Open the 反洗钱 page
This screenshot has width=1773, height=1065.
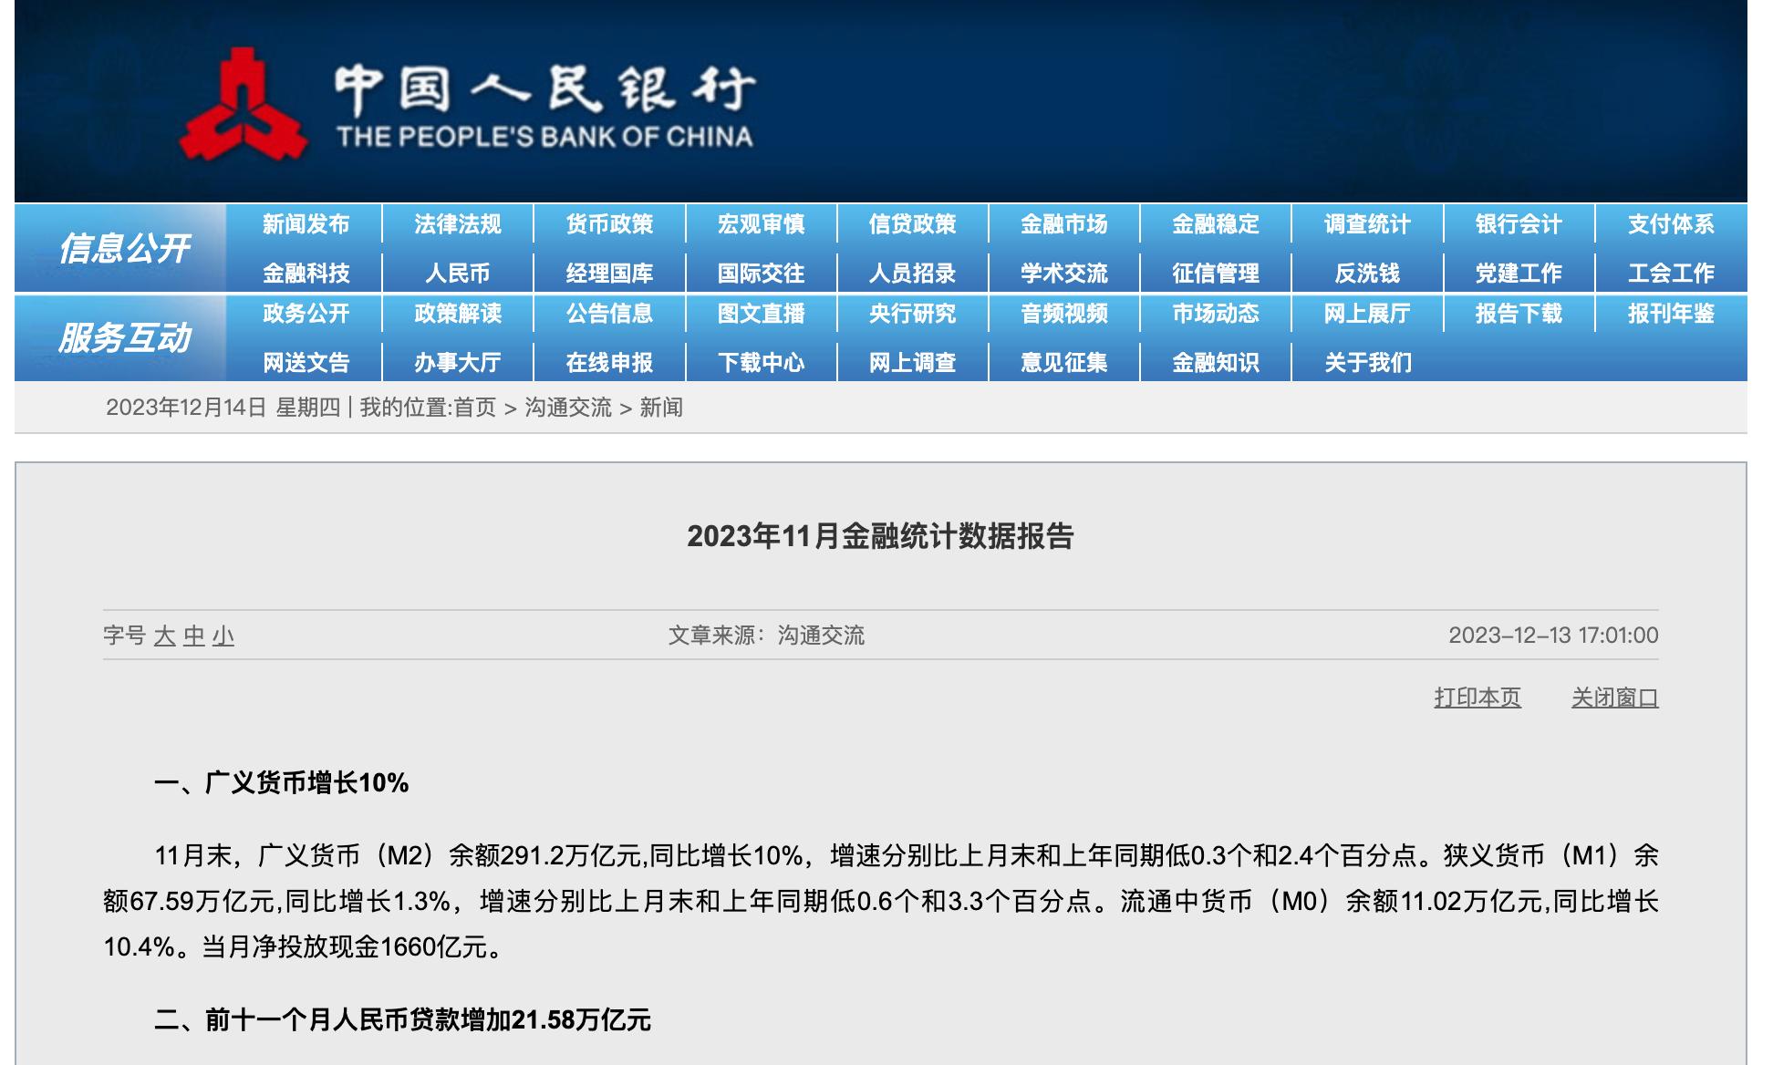[1367, 271]
